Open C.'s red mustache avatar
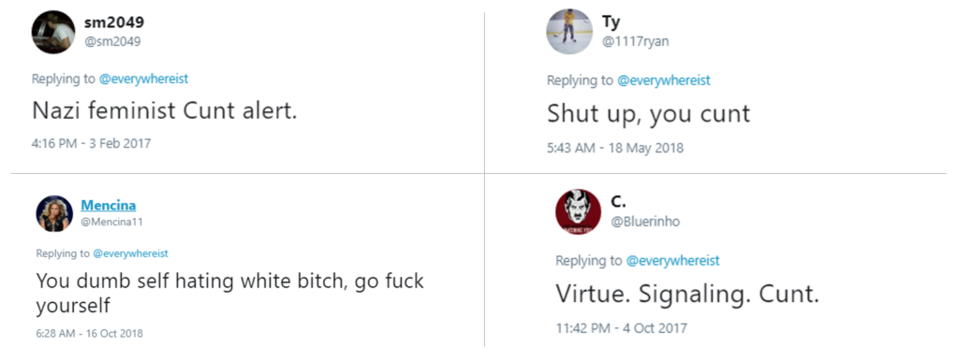The image size is (959, 360). (x=578, y=211)
